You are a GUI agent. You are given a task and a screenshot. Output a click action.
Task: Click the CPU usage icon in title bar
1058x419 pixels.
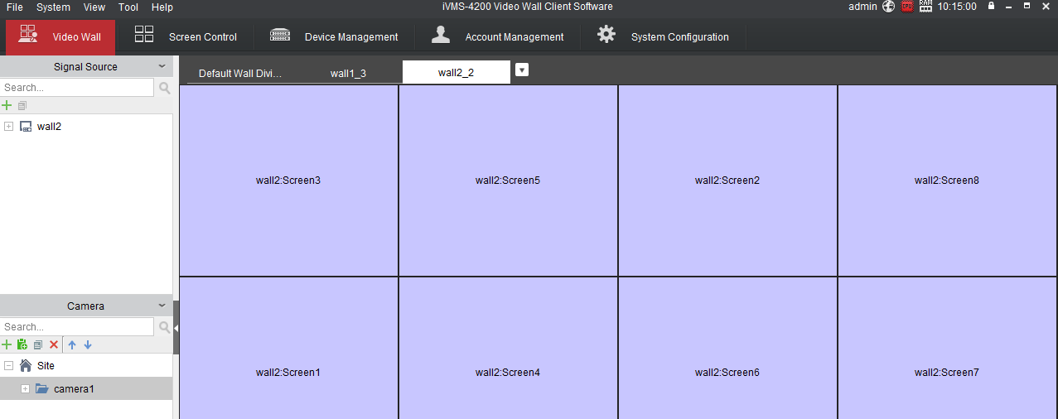point(907,7)
